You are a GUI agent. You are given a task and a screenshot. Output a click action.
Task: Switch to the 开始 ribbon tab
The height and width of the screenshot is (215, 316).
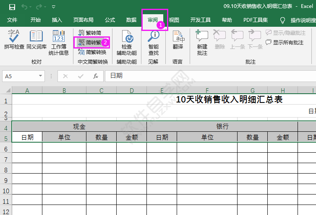click(x=36, y=20)
